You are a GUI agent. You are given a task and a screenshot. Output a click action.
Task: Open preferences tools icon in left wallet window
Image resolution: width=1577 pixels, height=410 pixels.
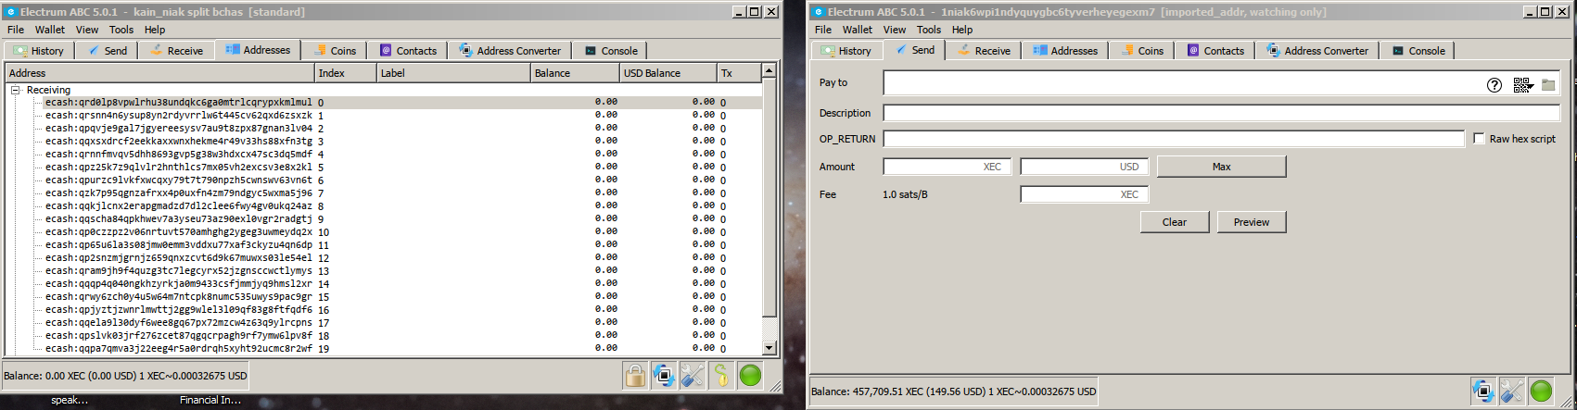[x=693, y=375]
